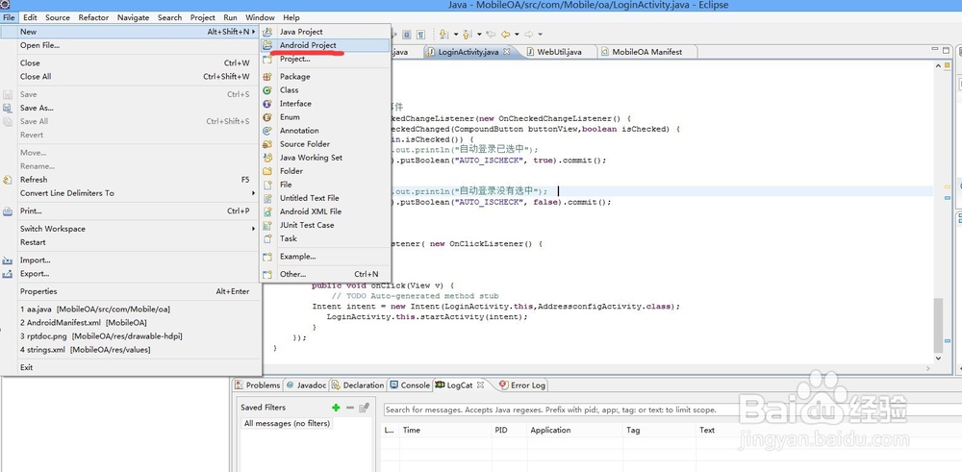Open the Window menu

click(260, 17)
